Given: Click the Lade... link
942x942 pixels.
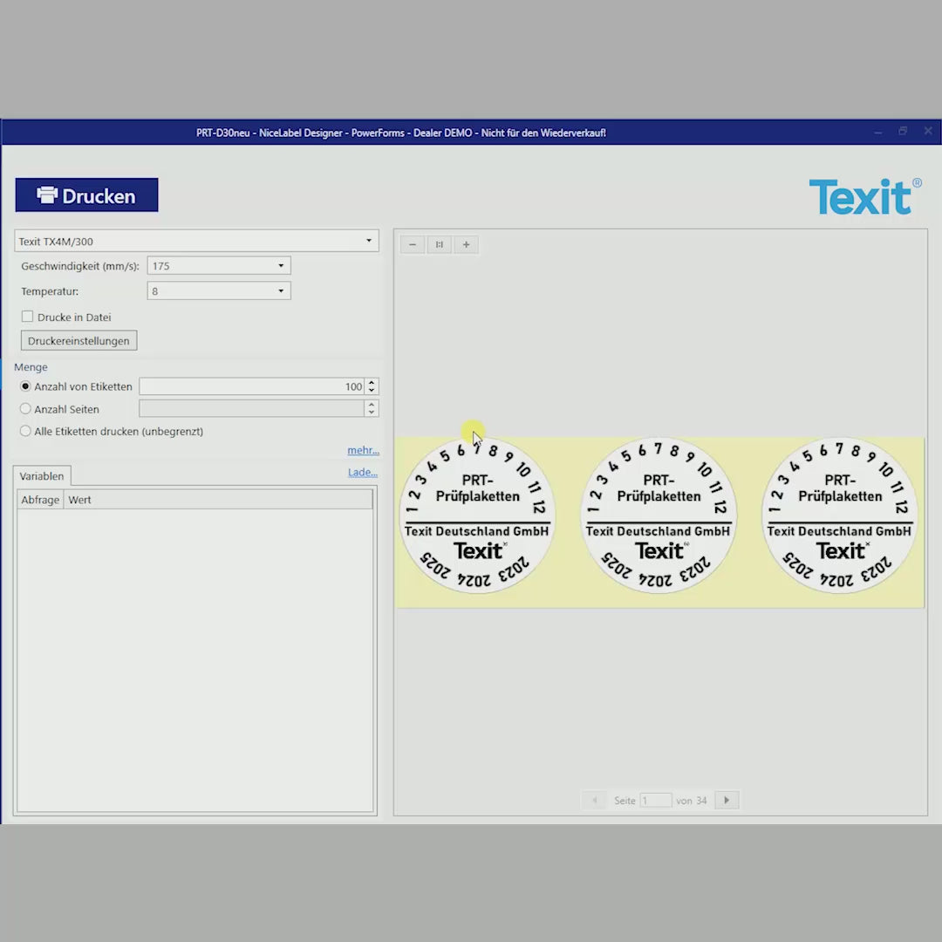Looking at the screenshot, I should (x=363, y=472).
